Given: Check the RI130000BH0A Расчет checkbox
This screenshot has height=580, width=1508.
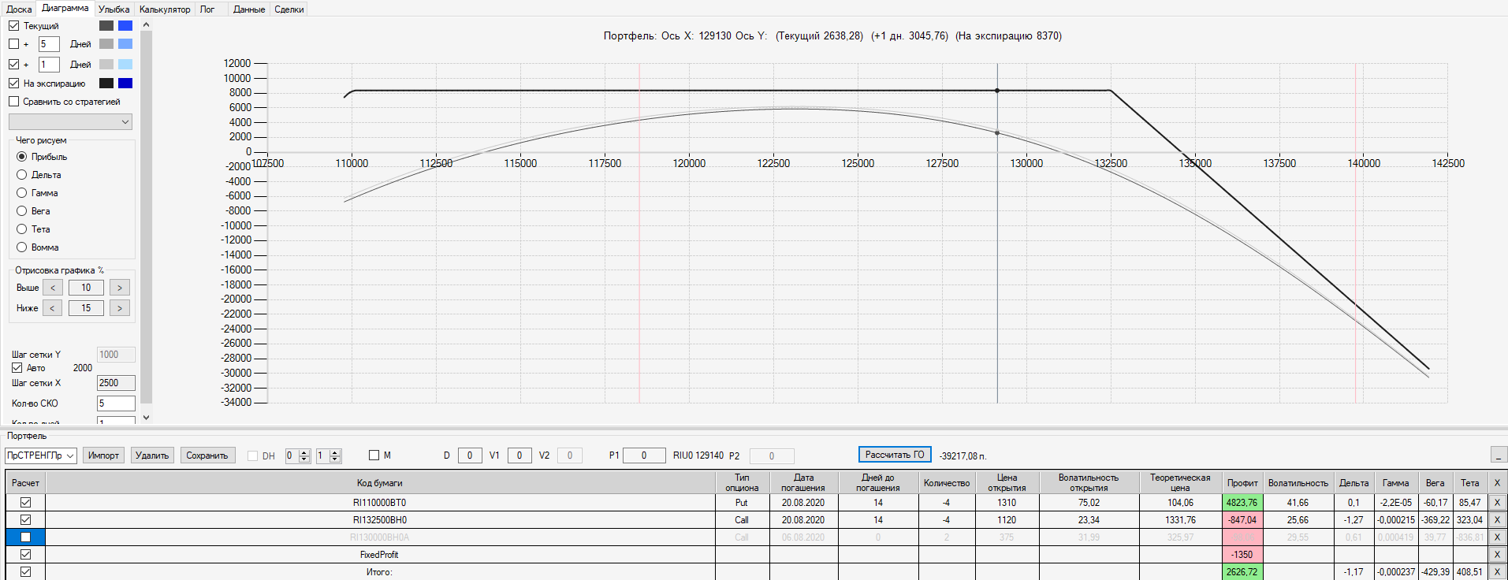Looking at the screenshot, I should click(x=25, y=537).
